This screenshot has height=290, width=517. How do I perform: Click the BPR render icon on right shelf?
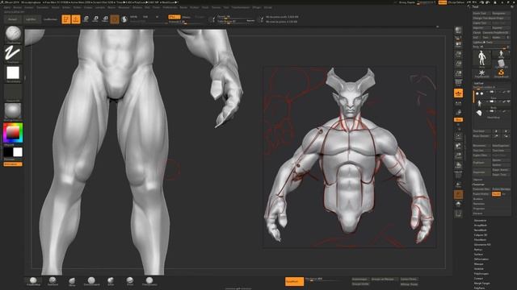coord(458,31)
